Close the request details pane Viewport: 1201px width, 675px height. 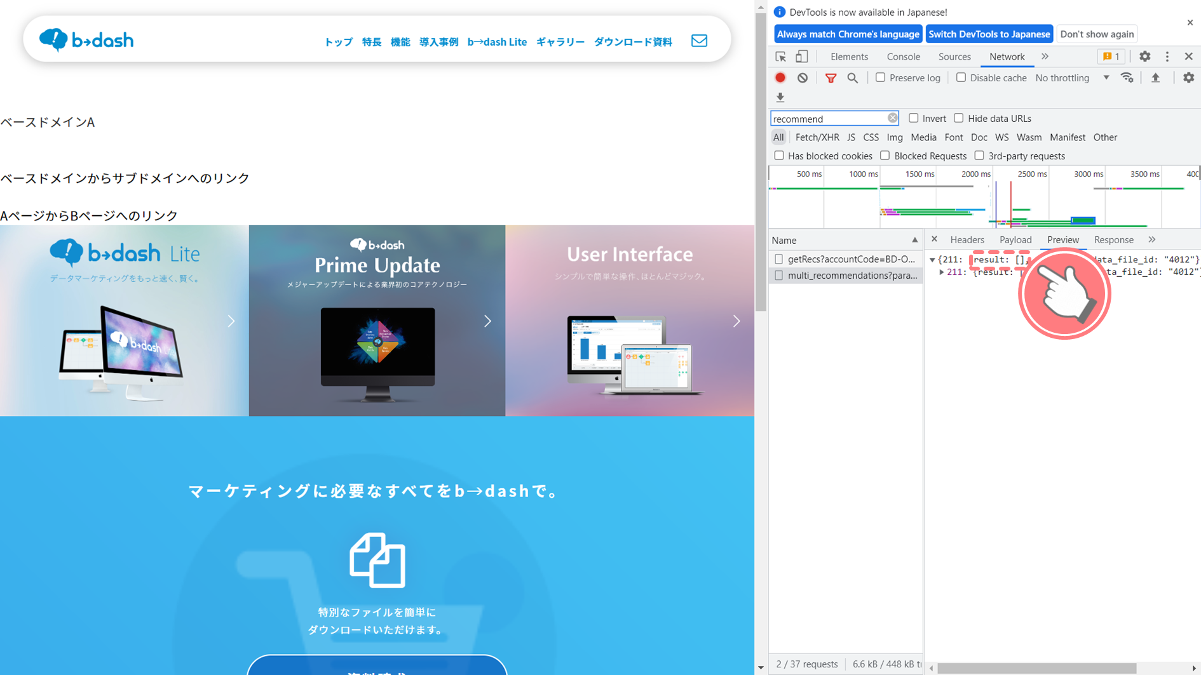pos(934,239)
